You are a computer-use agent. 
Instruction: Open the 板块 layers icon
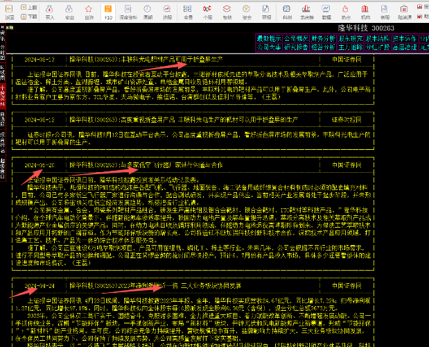[x=227, y=9]
